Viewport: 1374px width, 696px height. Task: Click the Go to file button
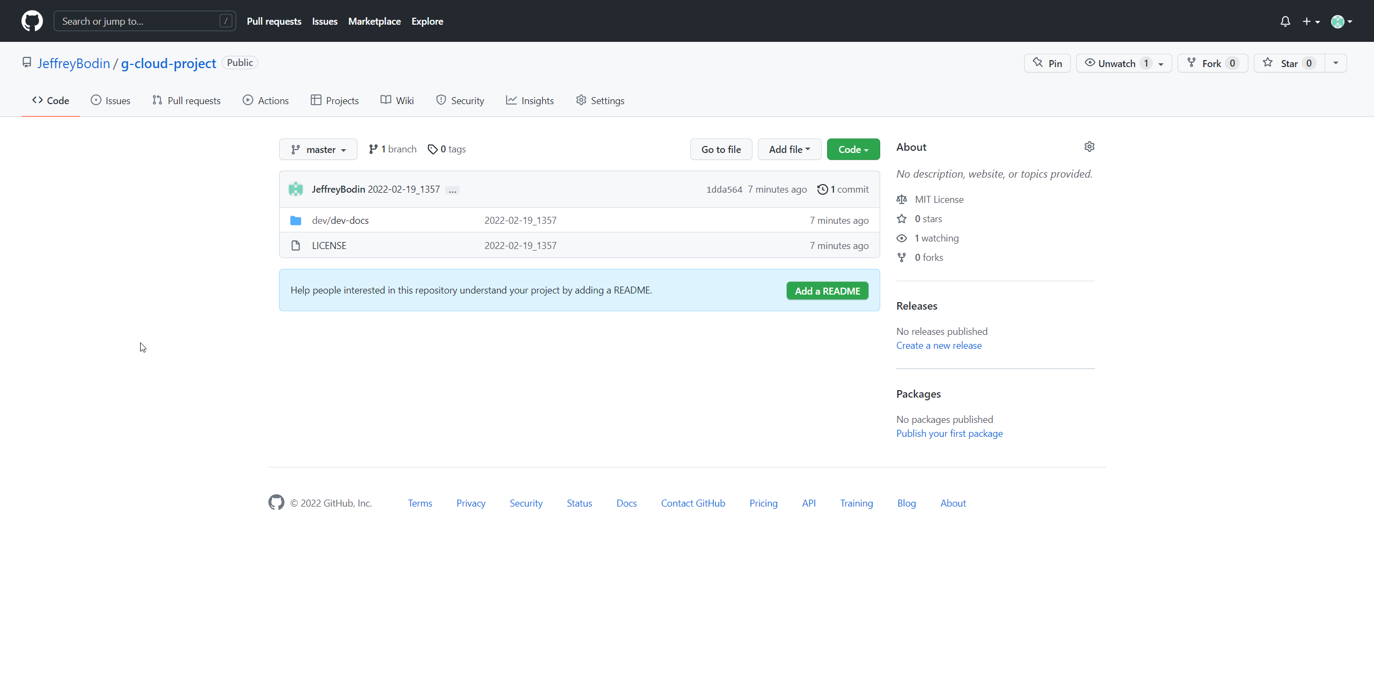[721, 148]
